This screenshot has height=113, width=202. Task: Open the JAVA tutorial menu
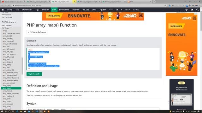[x=94, y=10]
